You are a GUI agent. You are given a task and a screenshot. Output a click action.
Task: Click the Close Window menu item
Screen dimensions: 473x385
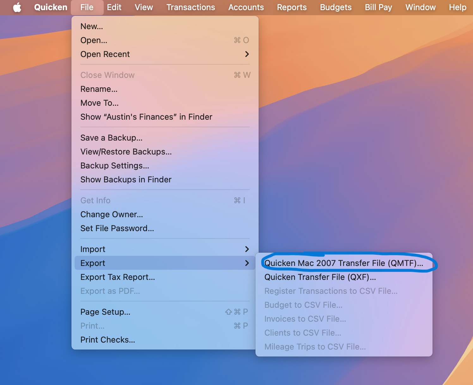click(165, 75)
